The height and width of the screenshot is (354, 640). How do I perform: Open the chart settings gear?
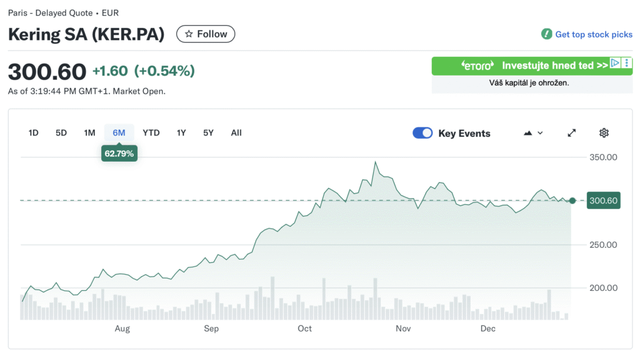604,133
